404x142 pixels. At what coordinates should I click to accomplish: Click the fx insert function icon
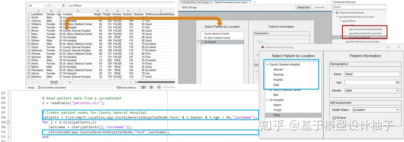[63, 5]
